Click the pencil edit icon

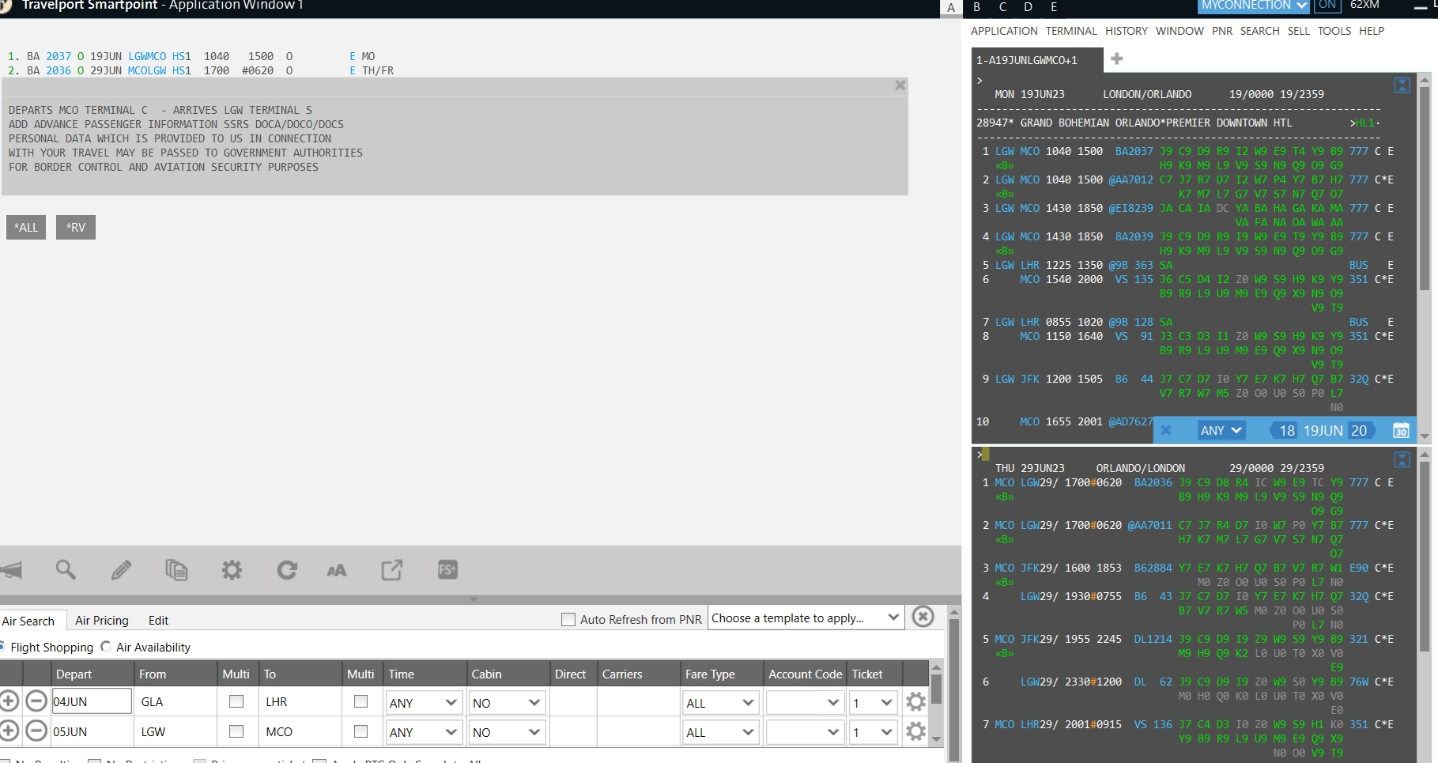click(121, 569)
